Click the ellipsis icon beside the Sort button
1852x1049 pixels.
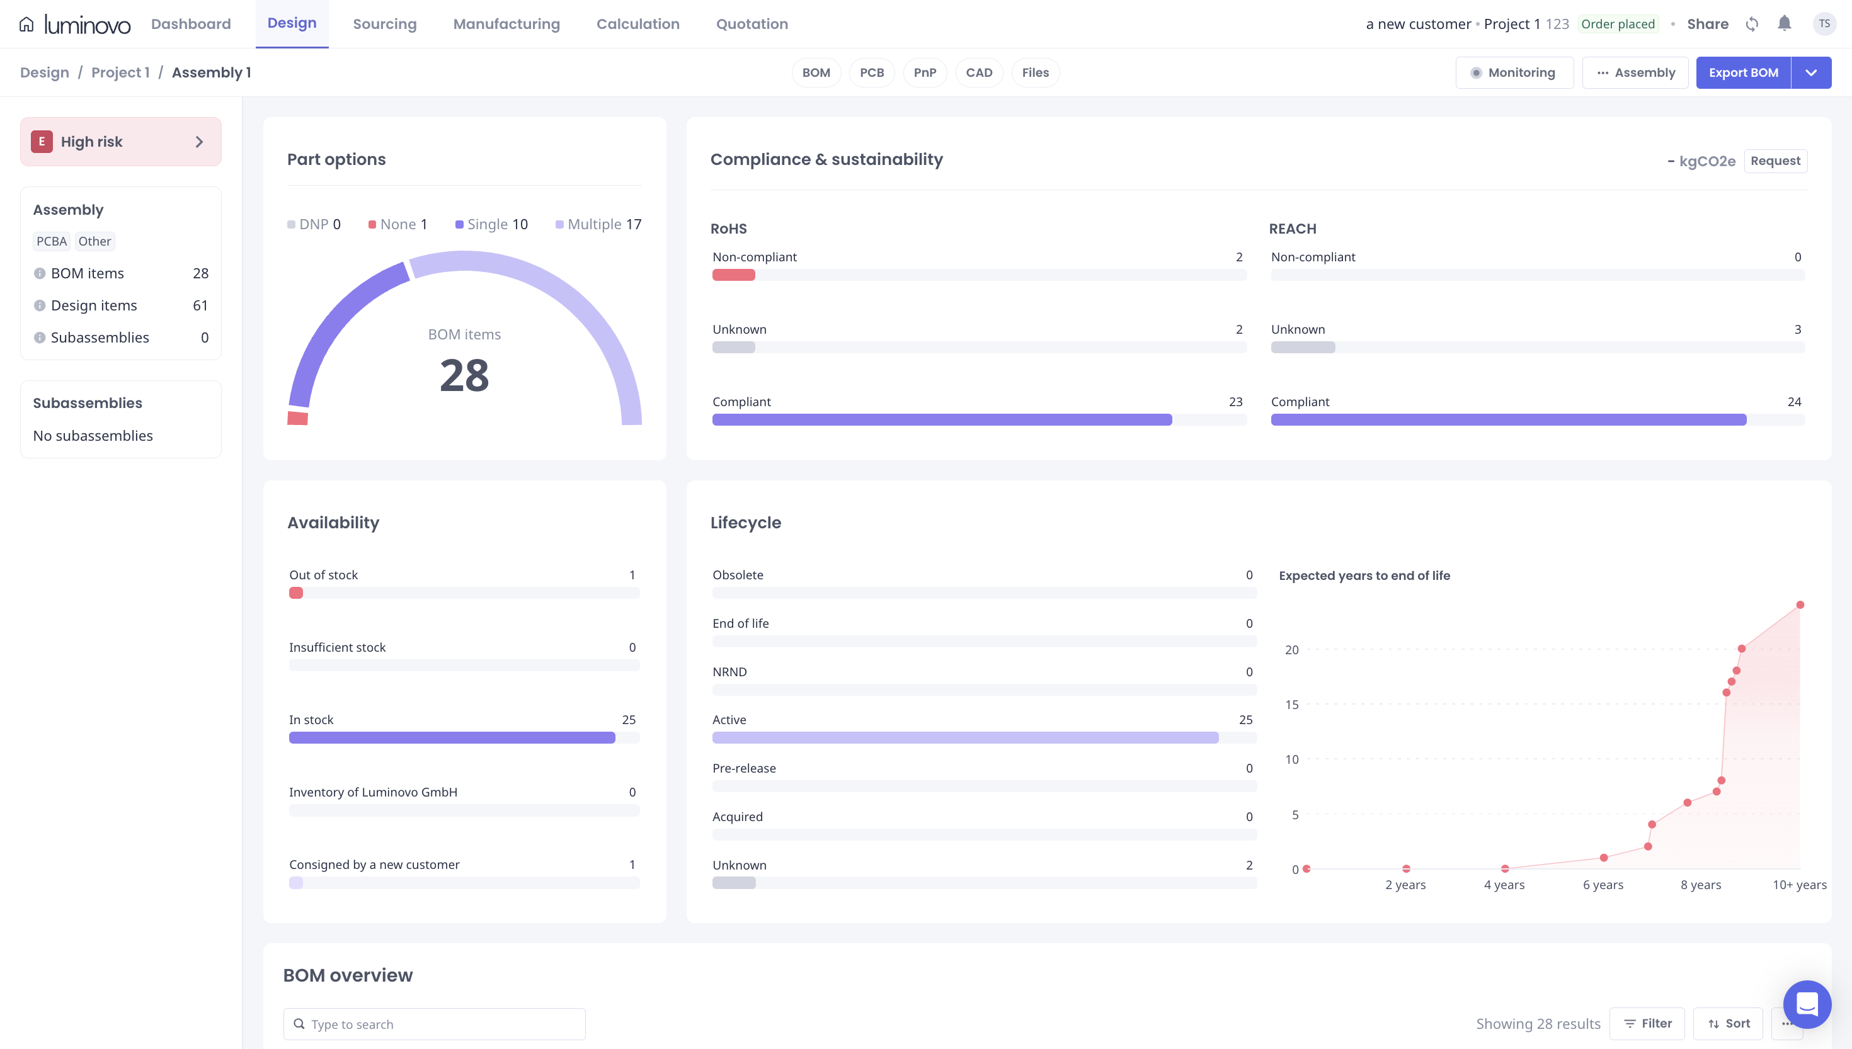1786,1023
